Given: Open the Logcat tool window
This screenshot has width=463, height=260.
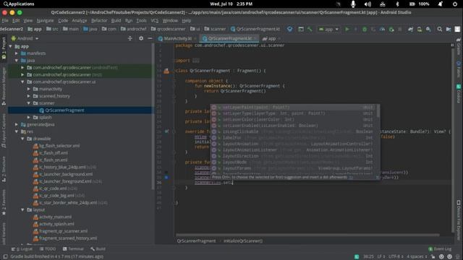Looking at the screenshot, I should (22, 249).
